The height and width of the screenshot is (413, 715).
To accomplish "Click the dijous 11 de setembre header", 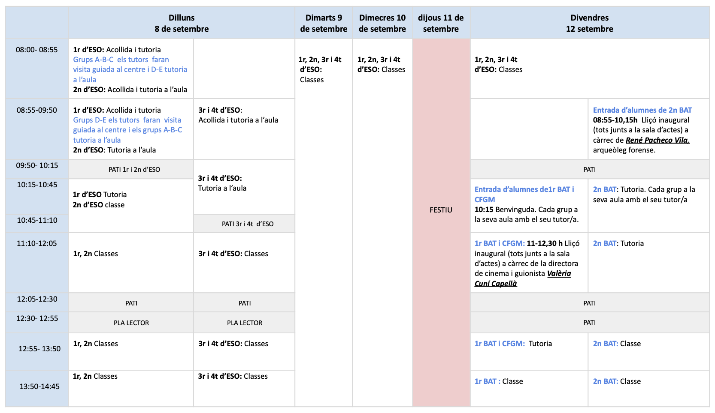I will [x=441, y=23].
